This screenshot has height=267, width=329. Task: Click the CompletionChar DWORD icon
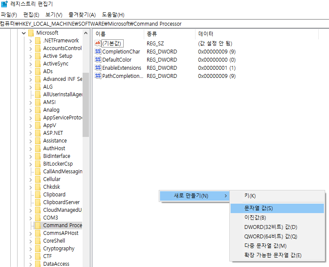pos(98,51)
